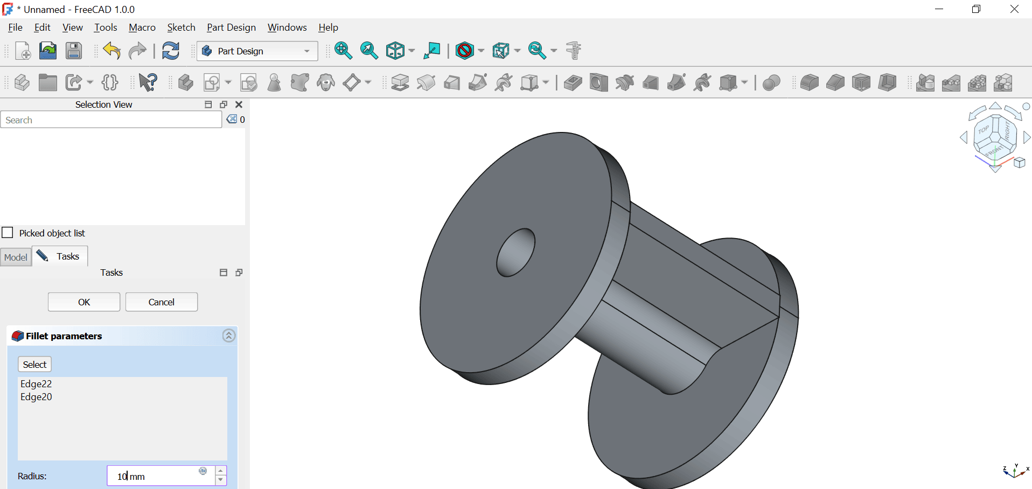Apply the Draft tool
The height and width of the screenshot is (489, 1032).
pos(861,82)
